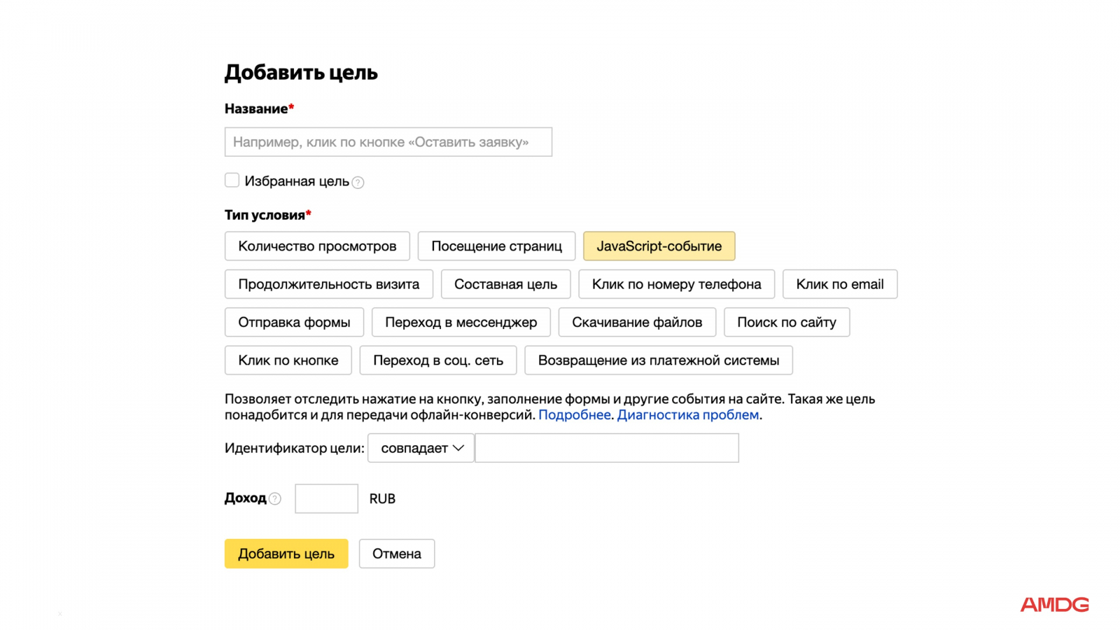Click the Доход amount input field
This screenshot has width=1120, height=630.
point(326,499)
